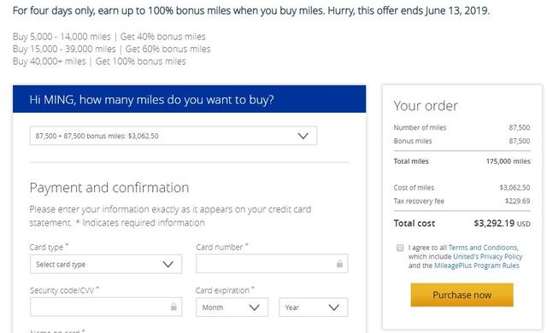Screen dimensions: 547x333
Task: Open the Month expiration dropdown
Action: pos(232,307)
